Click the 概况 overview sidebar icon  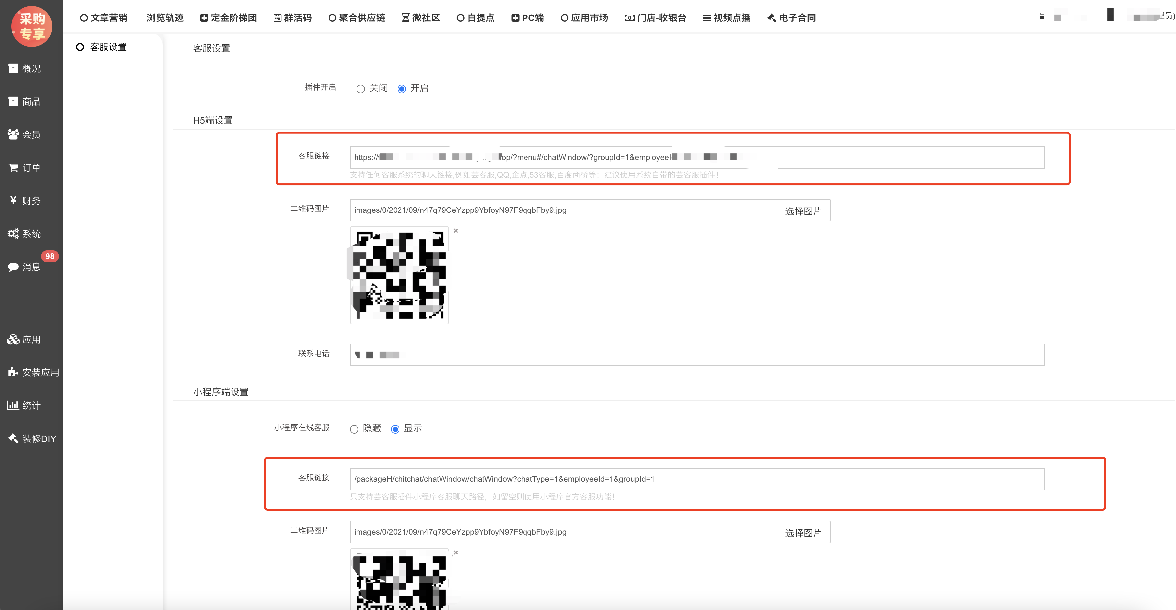tap(13, 68)
